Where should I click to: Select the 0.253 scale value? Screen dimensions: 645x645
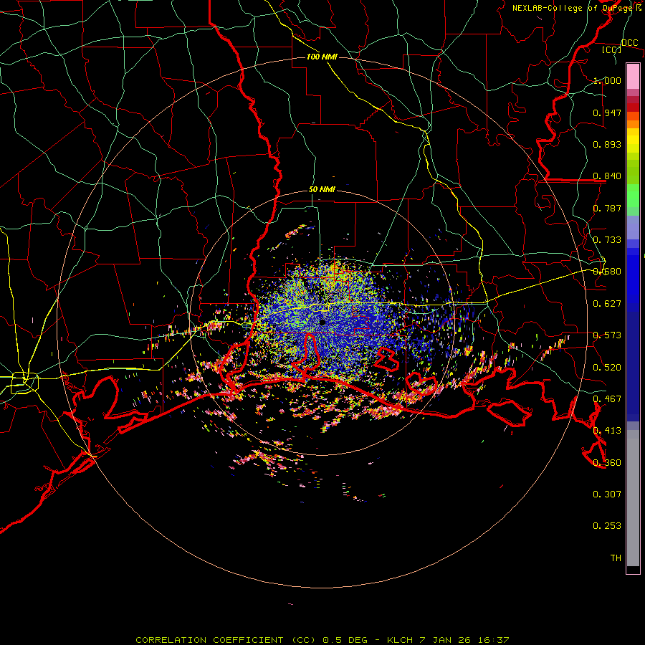point(607,526)
